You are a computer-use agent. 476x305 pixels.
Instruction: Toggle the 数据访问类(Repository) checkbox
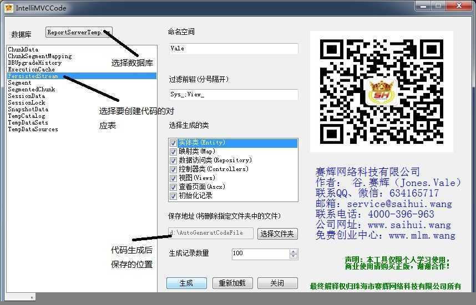tap(173, 160)
